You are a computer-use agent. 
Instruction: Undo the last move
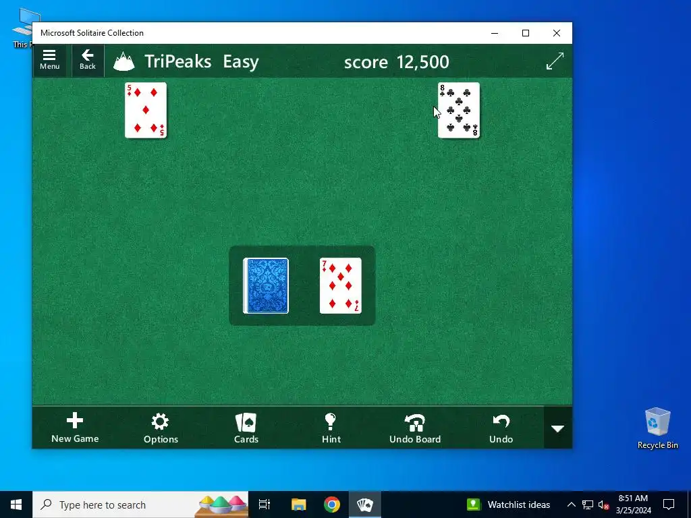click(x=501, y=428)
